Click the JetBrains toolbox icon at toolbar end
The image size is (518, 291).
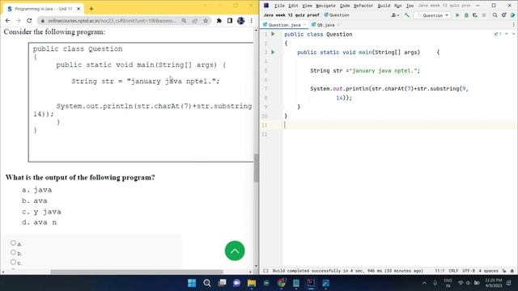(512, 15)
